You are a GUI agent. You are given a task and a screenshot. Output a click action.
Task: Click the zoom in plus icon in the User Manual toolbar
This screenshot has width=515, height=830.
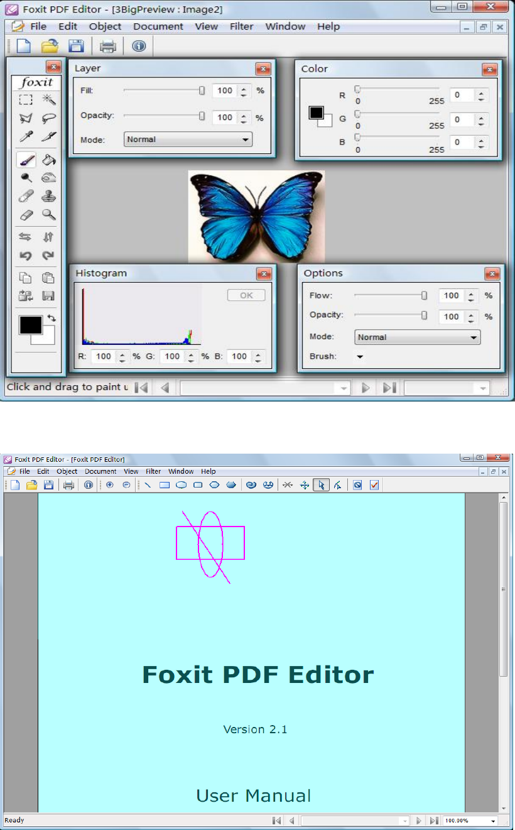pos(109,484)
